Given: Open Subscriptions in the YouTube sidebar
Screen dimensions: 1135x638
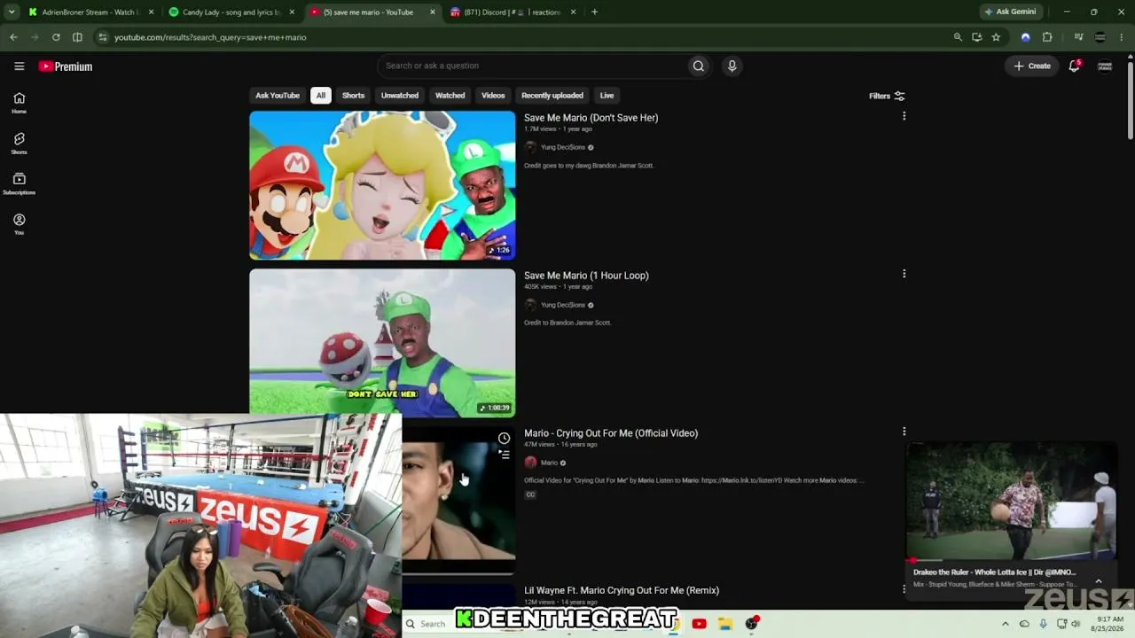Looking at the screenshot, I should coord(19,183).
